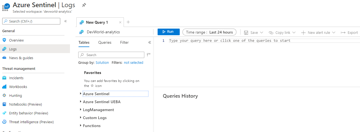The width and height of the screenshot is (360, 132).
Task: Focus the sidebar Search (Ctrl+/) box
Action: pyautogui.click(x=31, y=21)
